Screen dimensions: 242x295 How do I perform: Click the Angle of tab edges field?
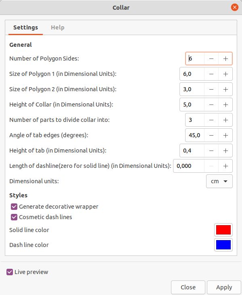coord(195,135)
